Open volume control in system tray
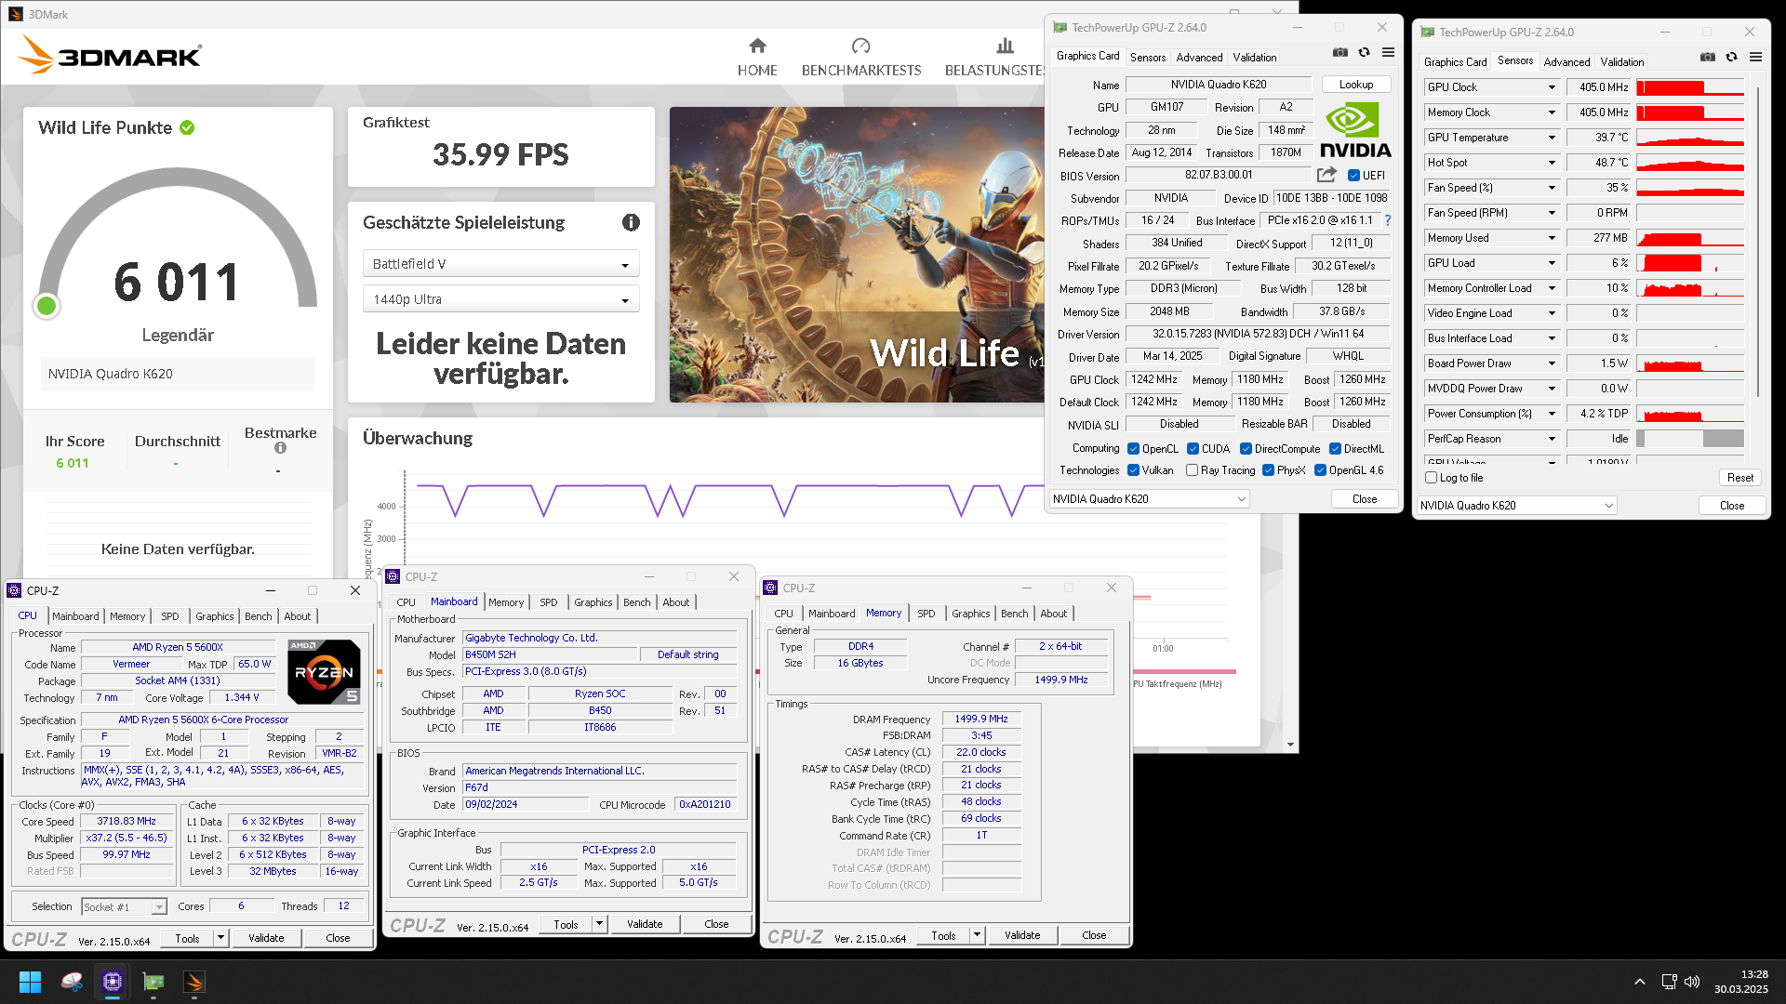 (x=1692, y=982)
